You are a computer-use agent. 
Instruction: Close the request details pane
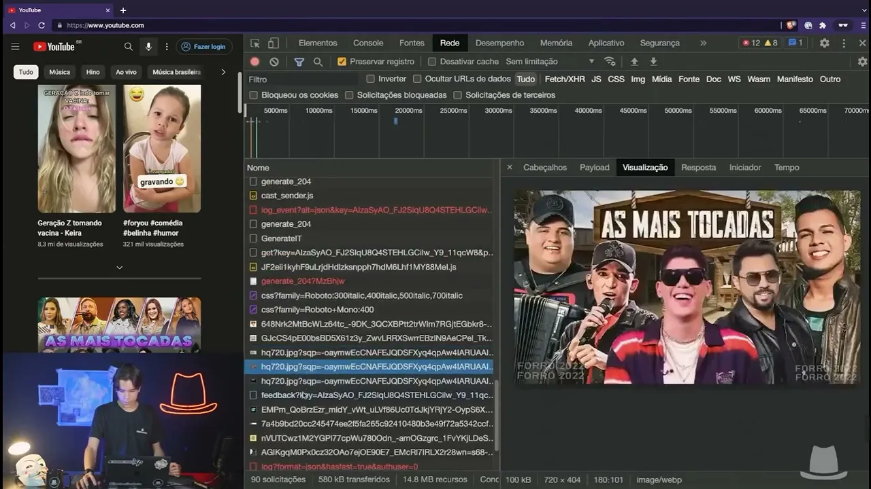(509, 167)
